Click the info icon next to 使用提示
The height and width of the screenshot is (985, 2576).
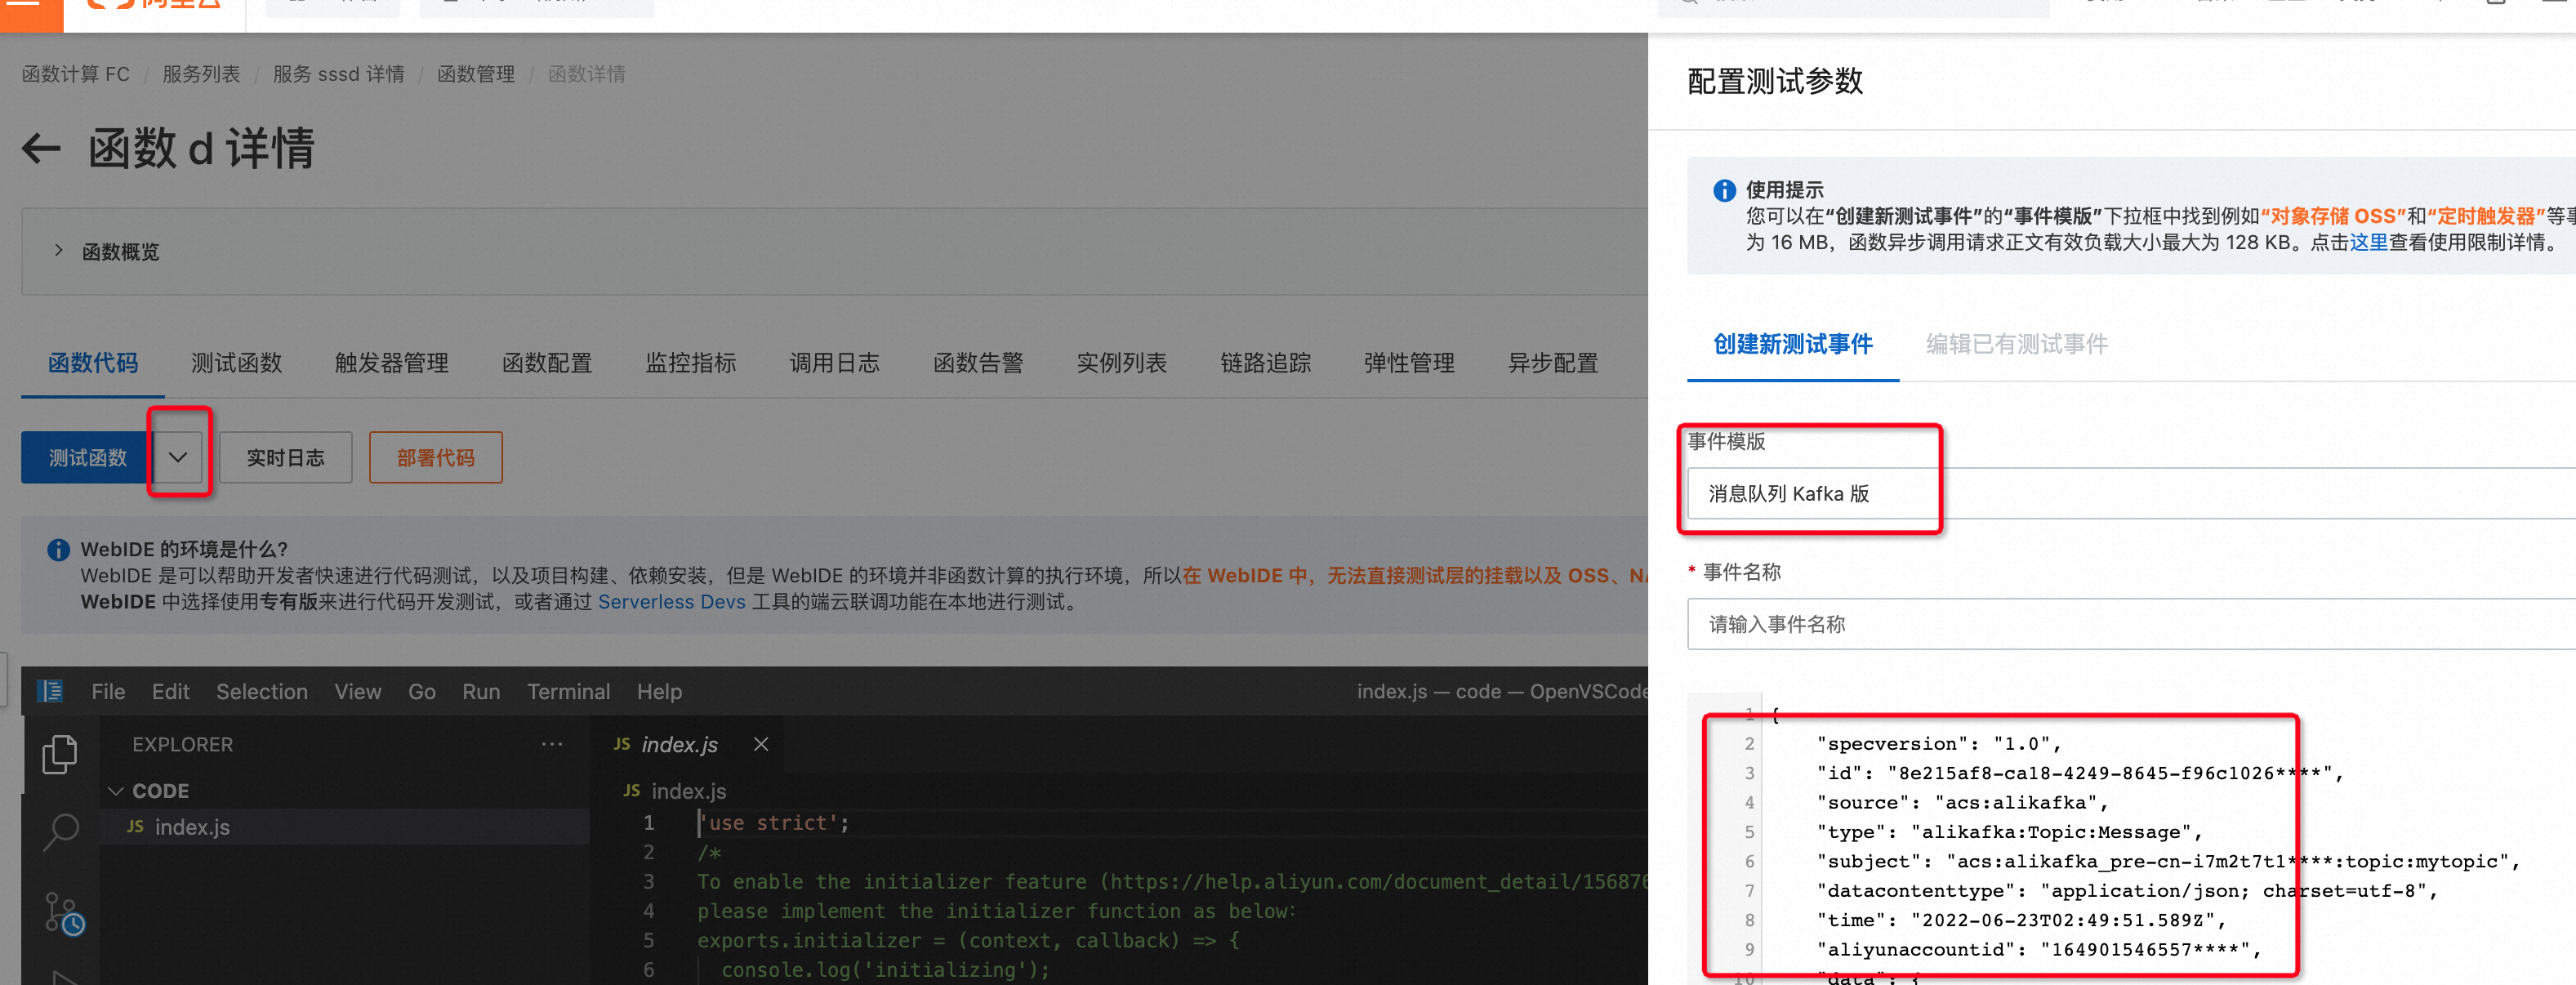(x=1724, y=190)
